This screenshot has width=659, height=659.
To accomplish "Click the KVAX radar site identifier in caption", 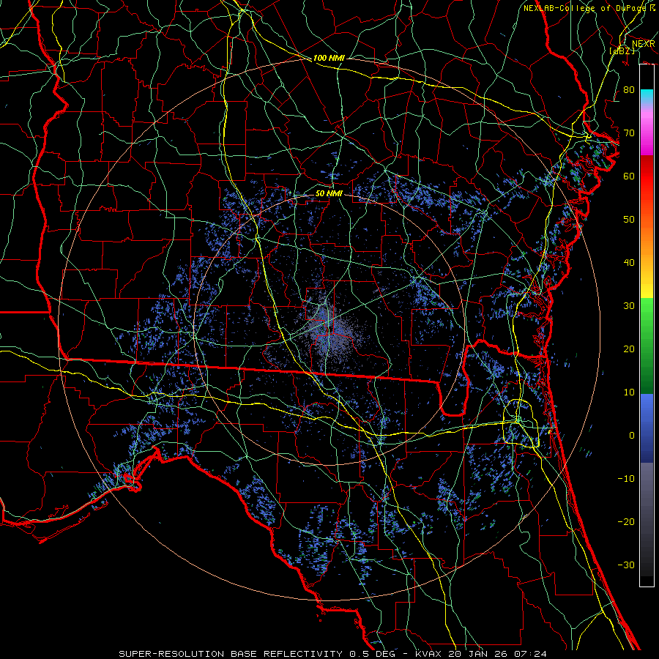I will tap(430, 654).
